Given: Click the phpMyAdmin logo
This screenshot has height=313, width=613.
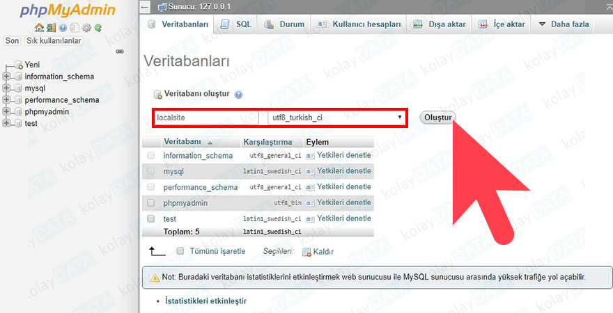Looking at the screenshot, I should click(x=68, y=10).
